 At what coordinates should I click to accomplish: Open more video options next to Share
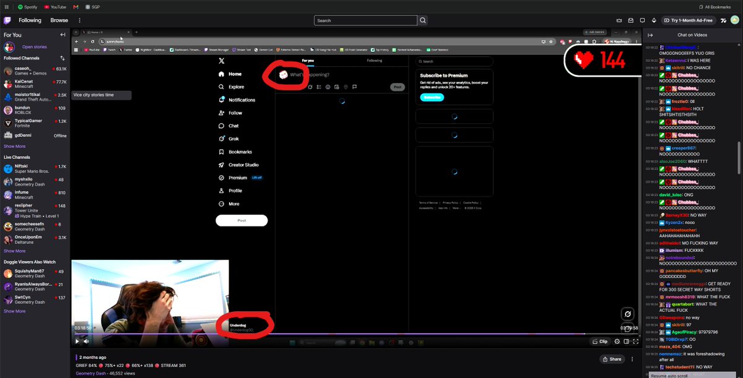[633, 359]
